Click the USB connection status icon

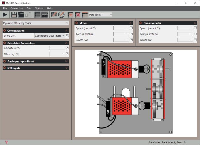(x=6, y=142)
